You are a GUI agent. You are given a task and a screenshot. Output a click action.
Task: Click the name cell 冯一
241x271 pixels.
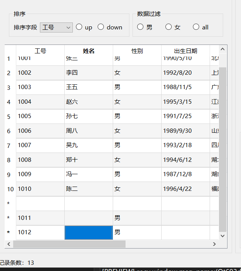(x=89, y=174)
